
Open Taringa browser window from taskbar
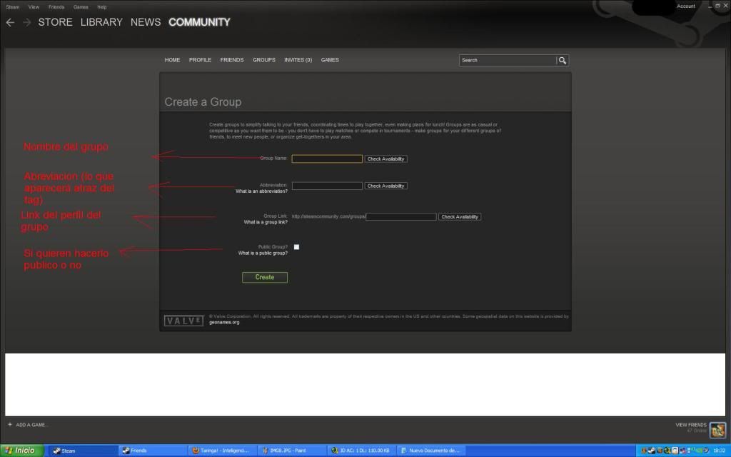223,451
